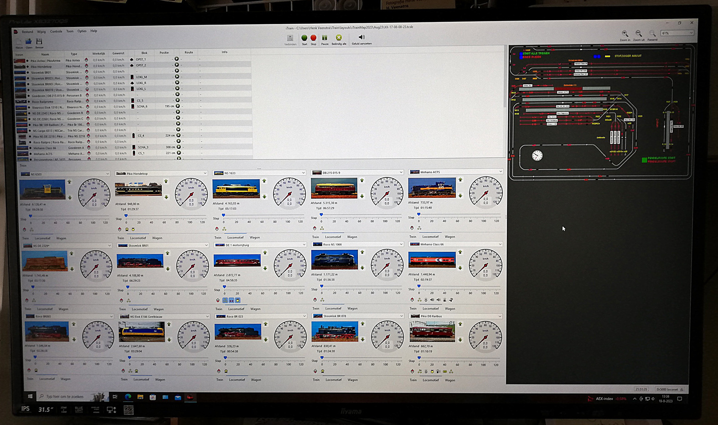Click direction icon under NS 1633 slider
The width and height of the screenshot is (718, 425).
coord(217,229)
